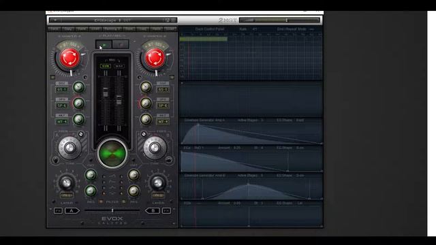Select layer B with the B button
This screenshot has height=245, width=436.
[x=153, y=211]
